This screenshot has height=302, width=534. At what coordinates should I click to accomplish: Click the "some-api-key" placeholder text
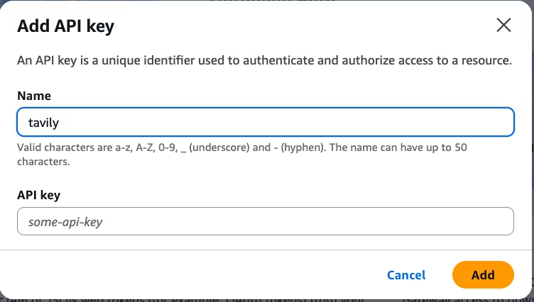[x=65, y=222]
